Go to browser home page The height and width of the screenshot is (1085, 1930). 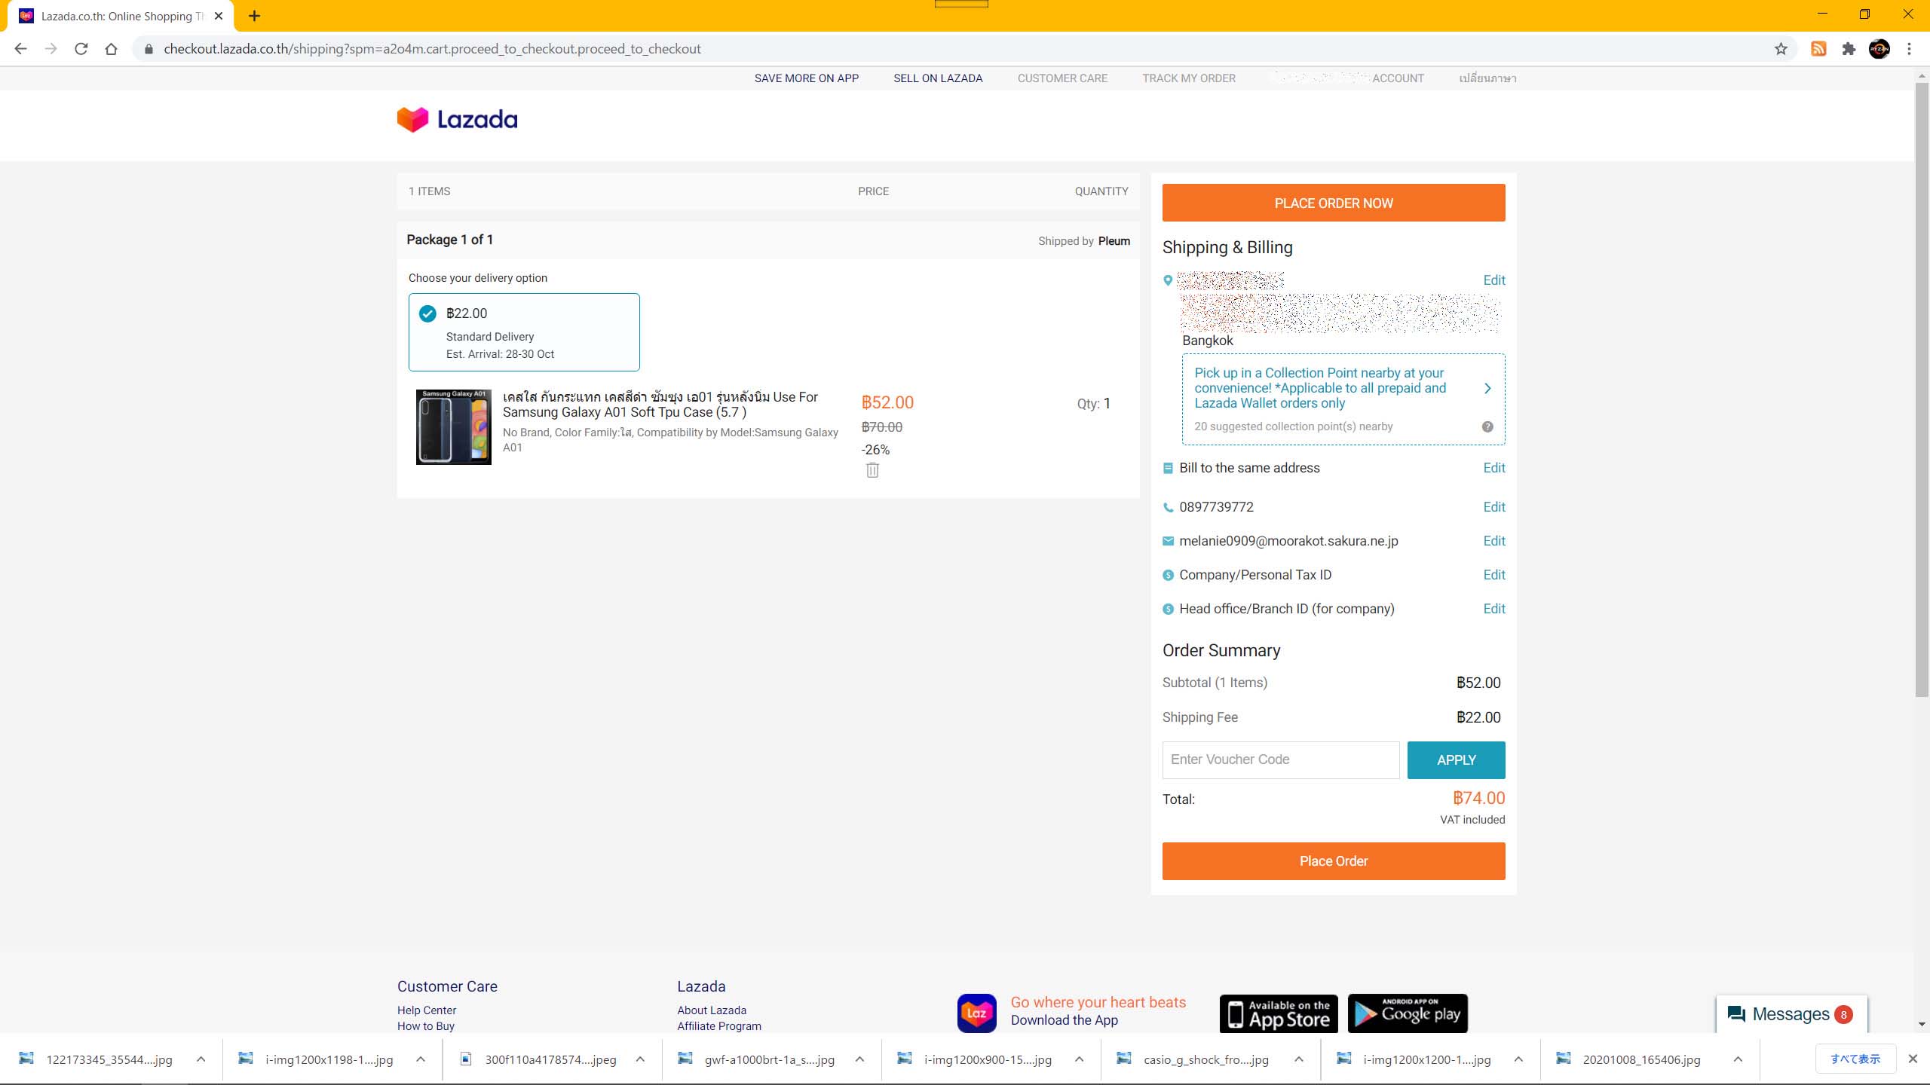pos(111,49)
